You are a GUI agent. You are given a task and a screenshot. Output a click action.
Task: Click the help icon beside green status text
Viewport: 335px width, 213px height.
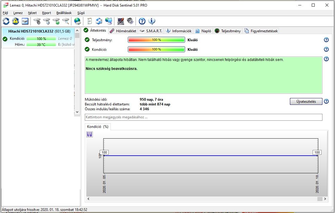326,59
